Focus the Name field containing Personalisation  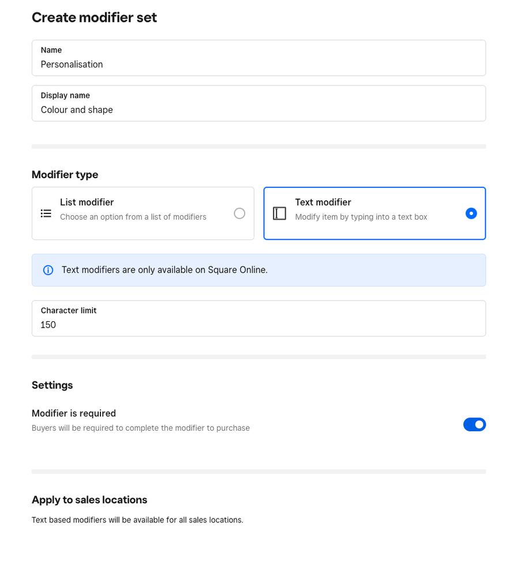click(259, 64)
